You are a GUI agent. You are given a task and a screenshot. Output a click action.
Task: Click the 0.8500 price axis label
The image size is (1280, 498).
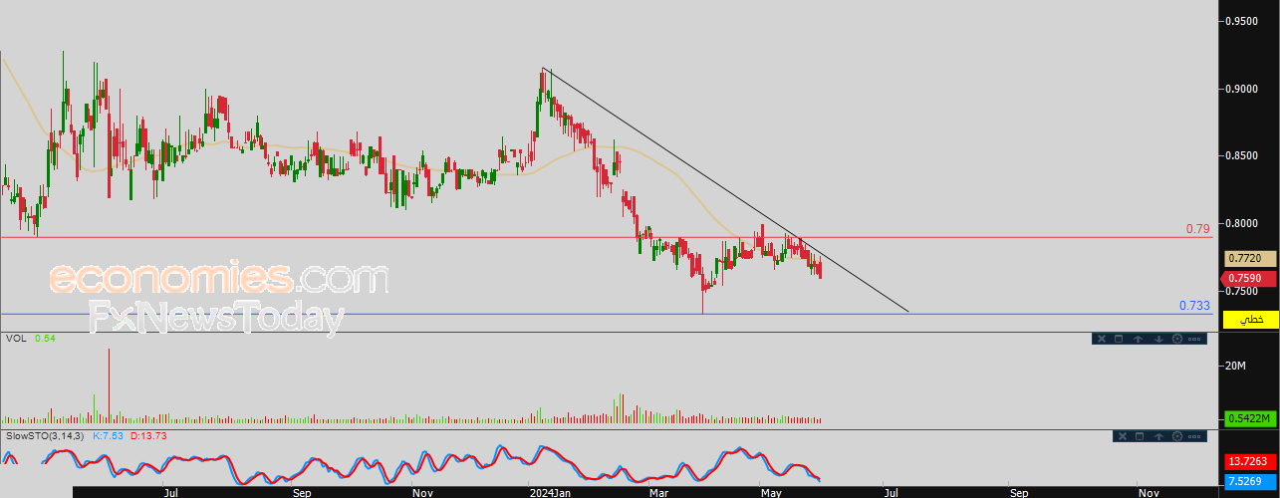(1240, 155)
